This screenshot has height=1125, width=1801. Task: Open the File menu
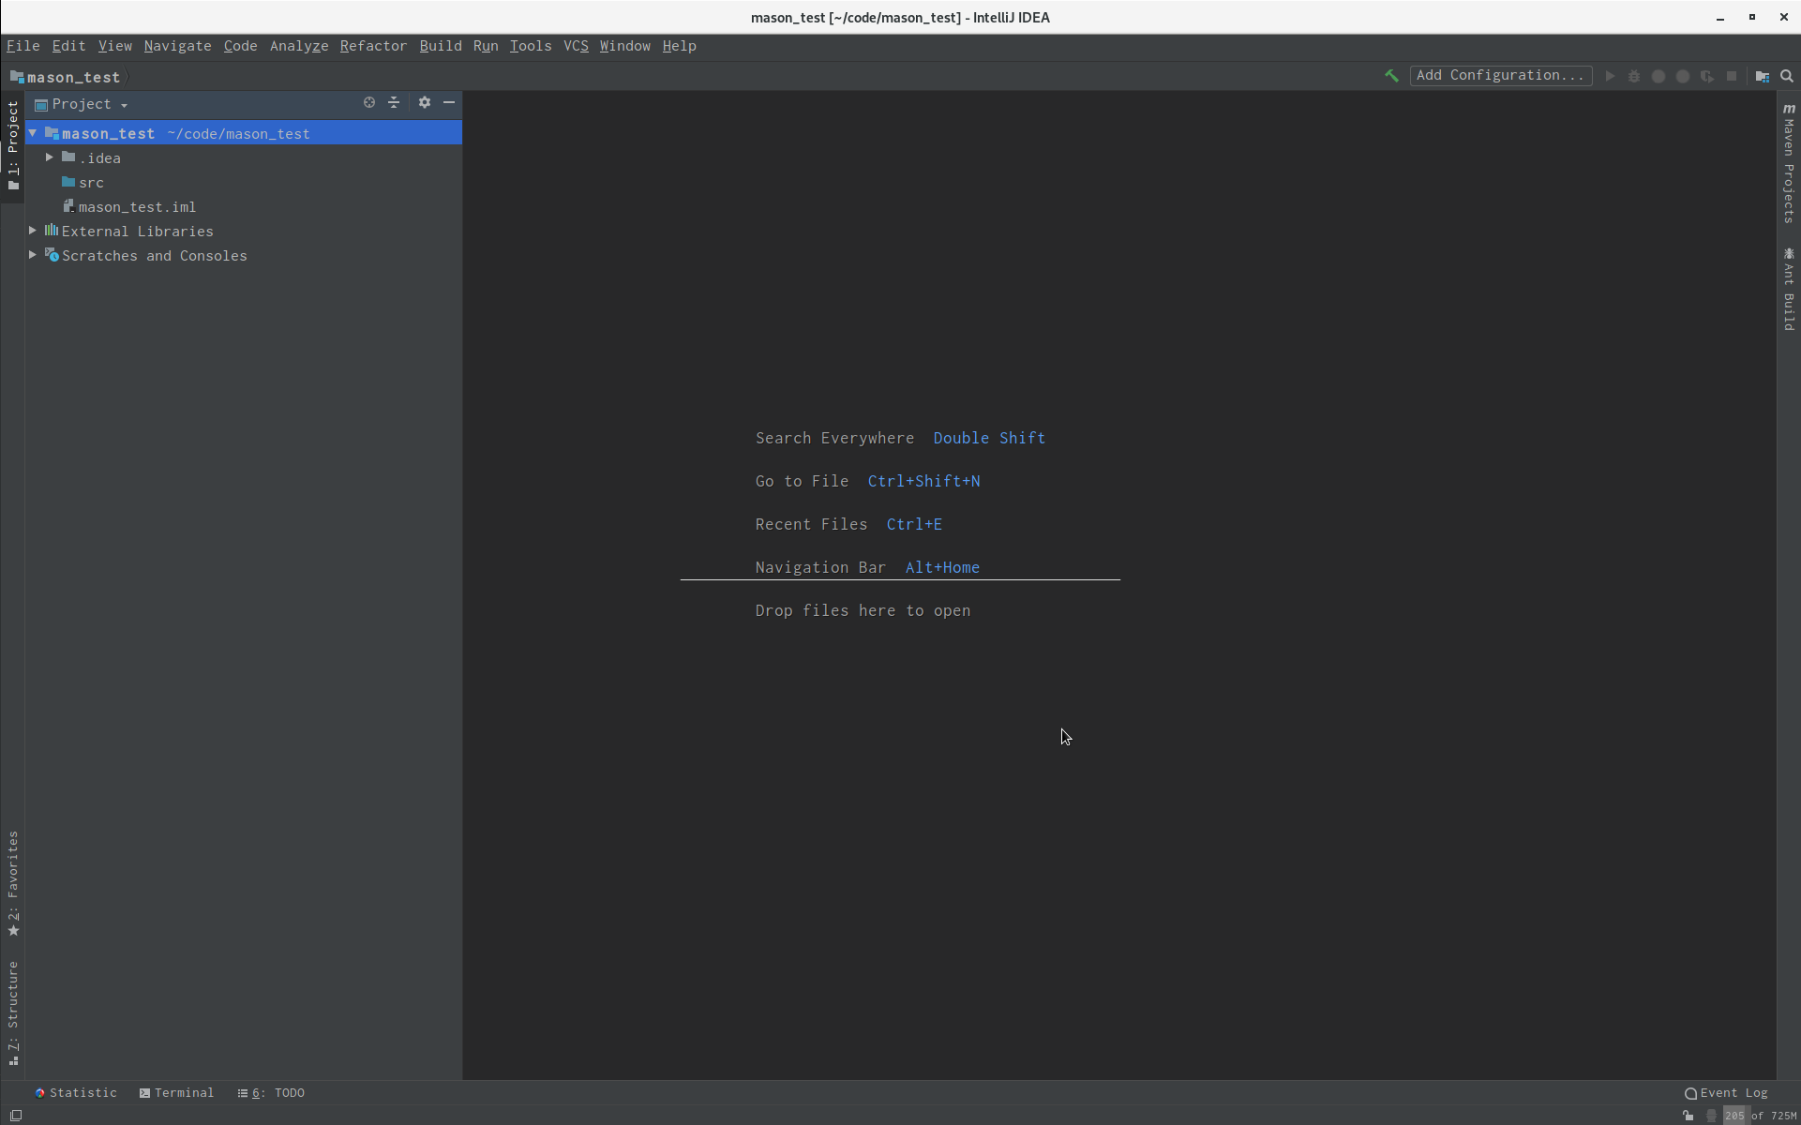(23, 46)
